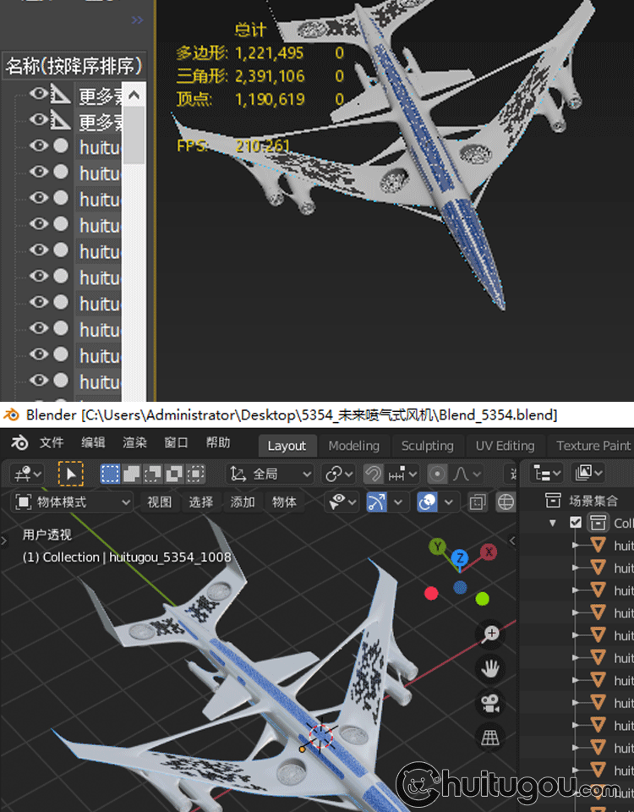
Task: Uncheck the Collection visibility checkbox
Action: tap(576, 523)
